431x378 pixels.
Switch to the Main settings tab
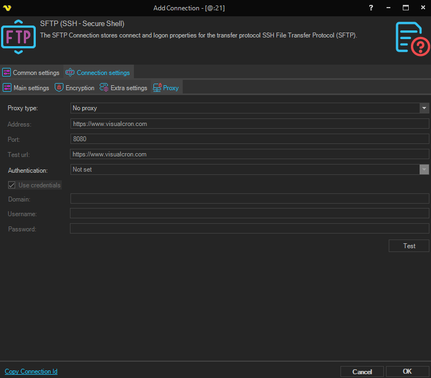click(x=26, y=87)
